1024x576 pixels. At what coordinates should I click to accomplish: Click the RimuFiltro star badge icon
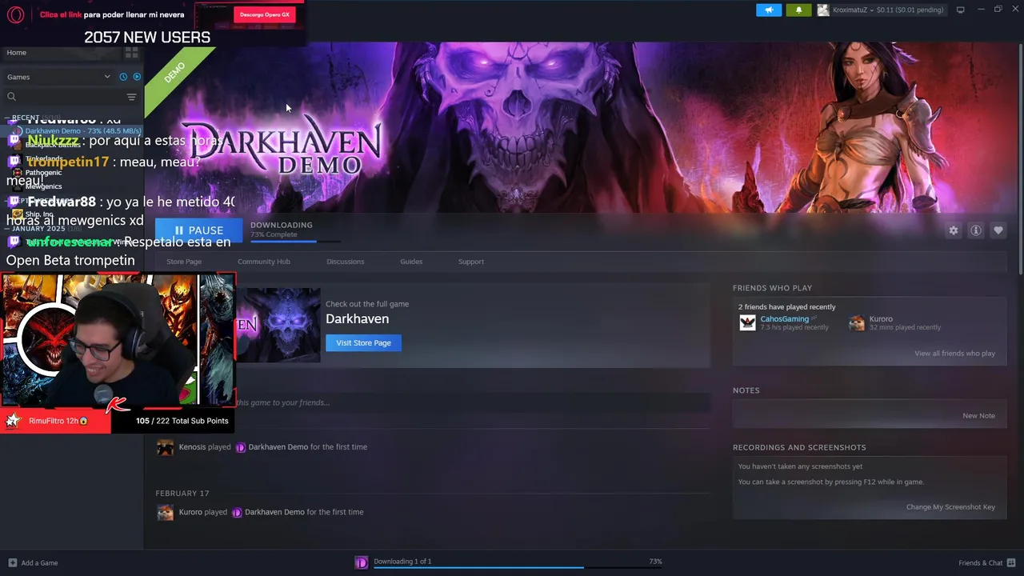(13, 421)
